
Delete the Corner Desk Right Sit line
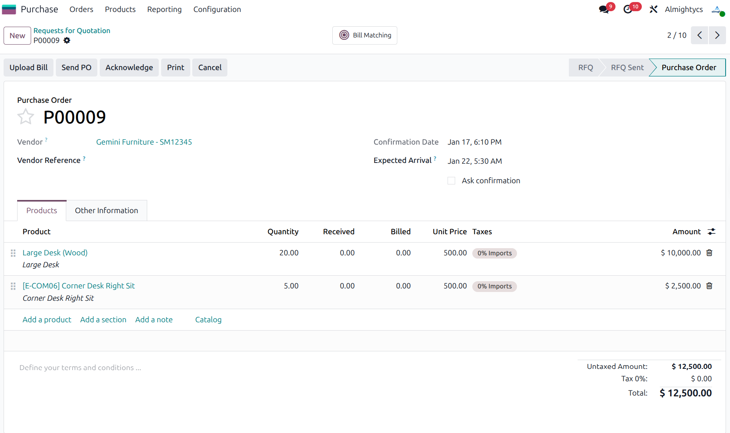(x=709, y=286)
